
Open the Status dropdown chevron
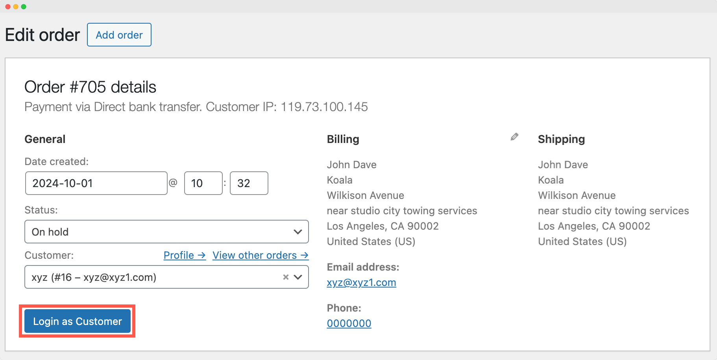click(x=298, y=232)
